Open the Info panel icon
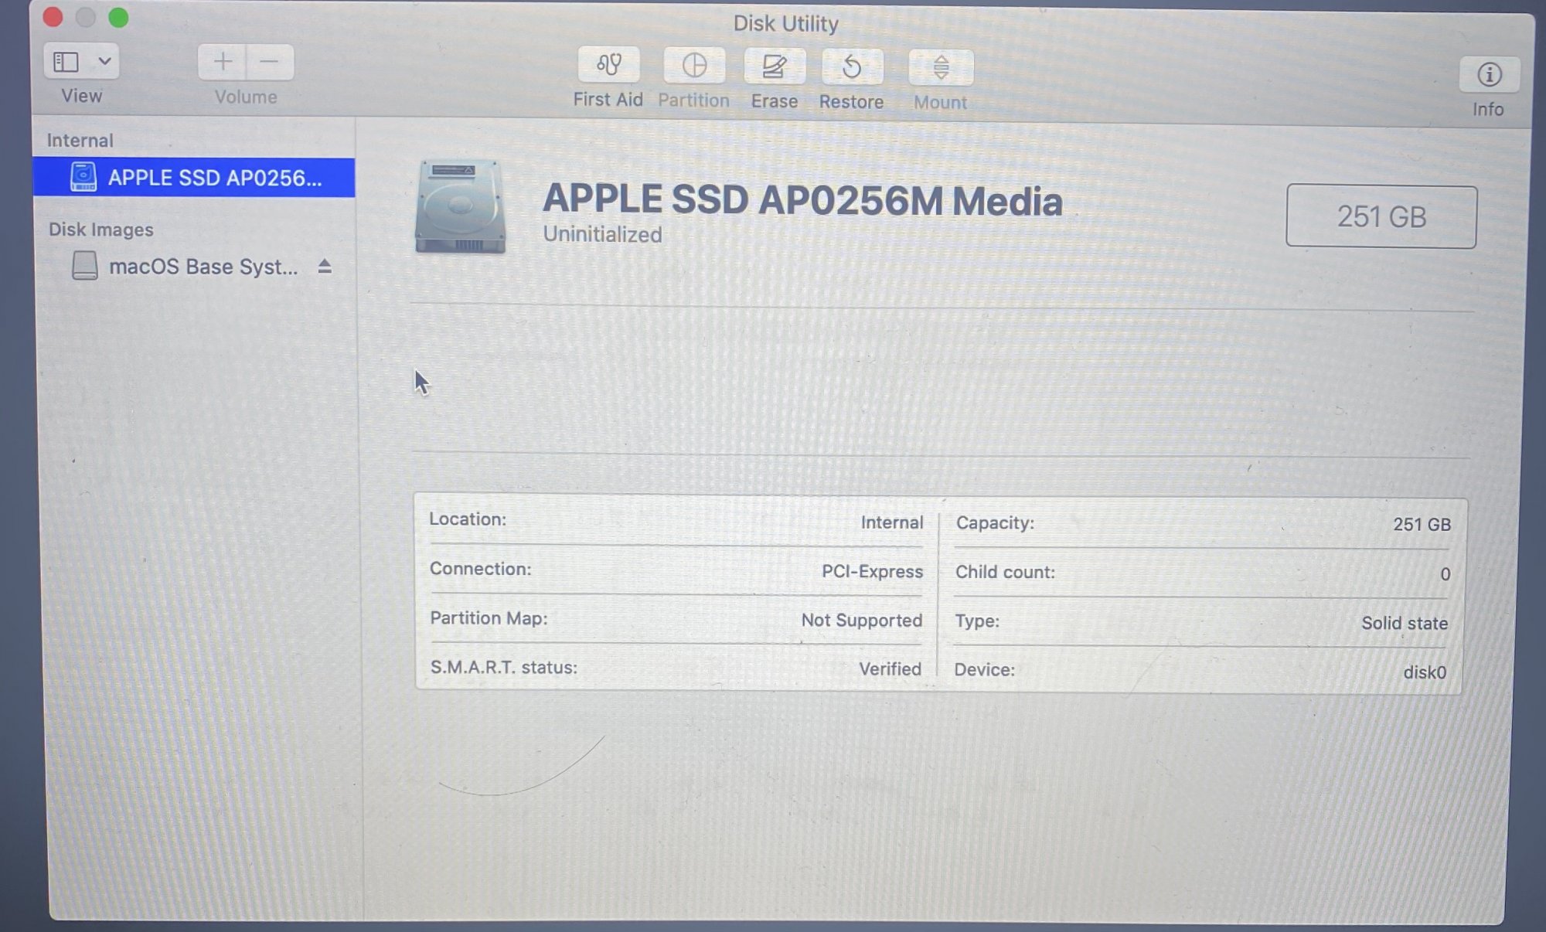 click(1489, 75)
